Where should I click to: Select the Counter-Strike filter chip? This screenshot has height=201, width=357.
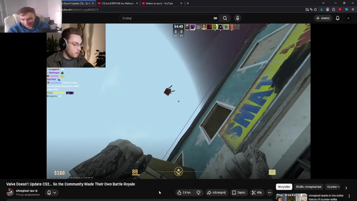click(x=334, y=187)
